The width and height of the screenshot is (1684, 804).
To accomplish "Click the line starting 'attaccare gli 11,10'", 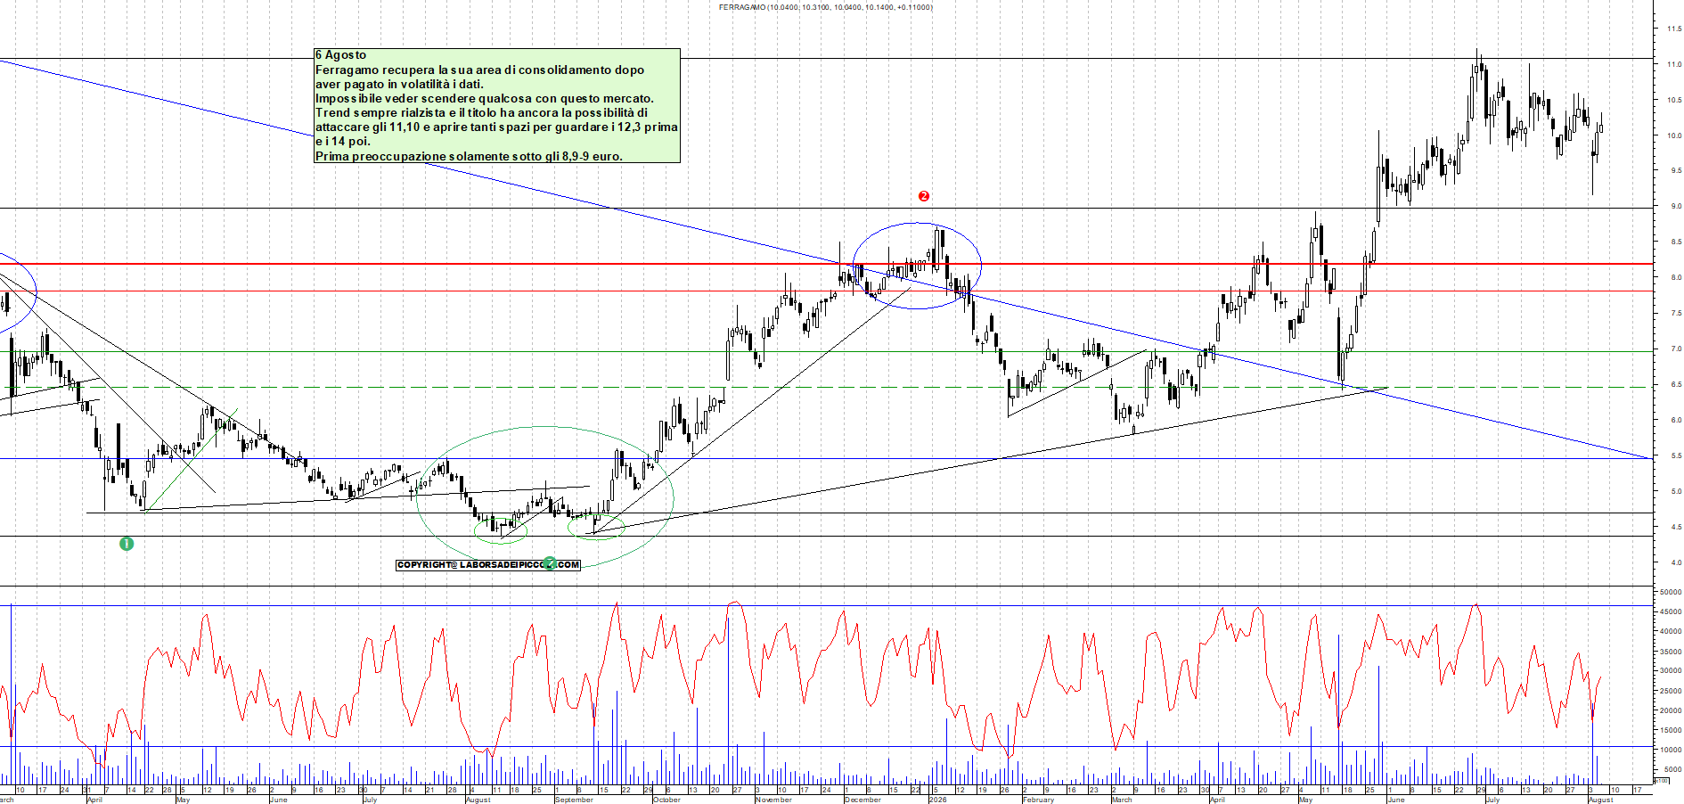I will tap(496, 127).
